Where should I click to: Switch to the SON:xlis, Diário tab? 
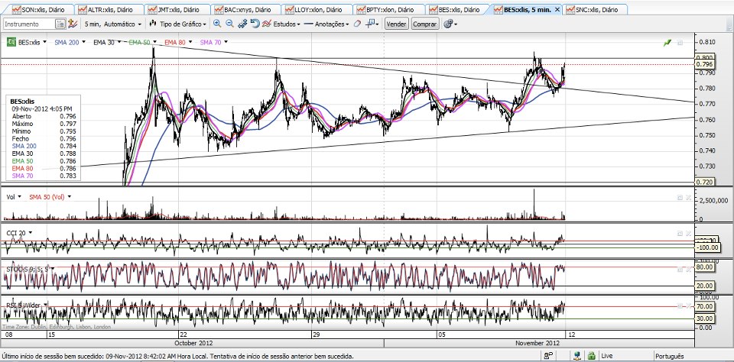point(38,9)
